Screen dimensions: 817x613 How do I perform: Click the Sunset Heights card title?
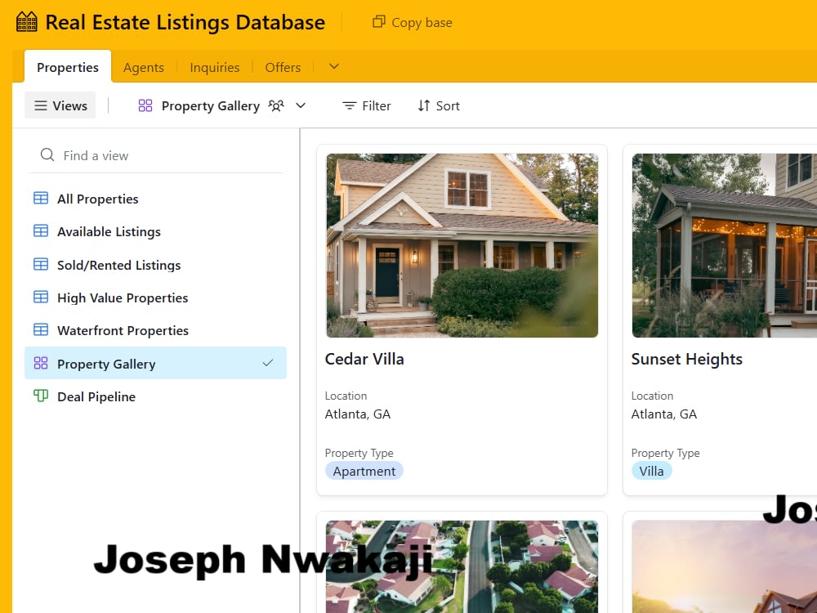click(687, 359)
